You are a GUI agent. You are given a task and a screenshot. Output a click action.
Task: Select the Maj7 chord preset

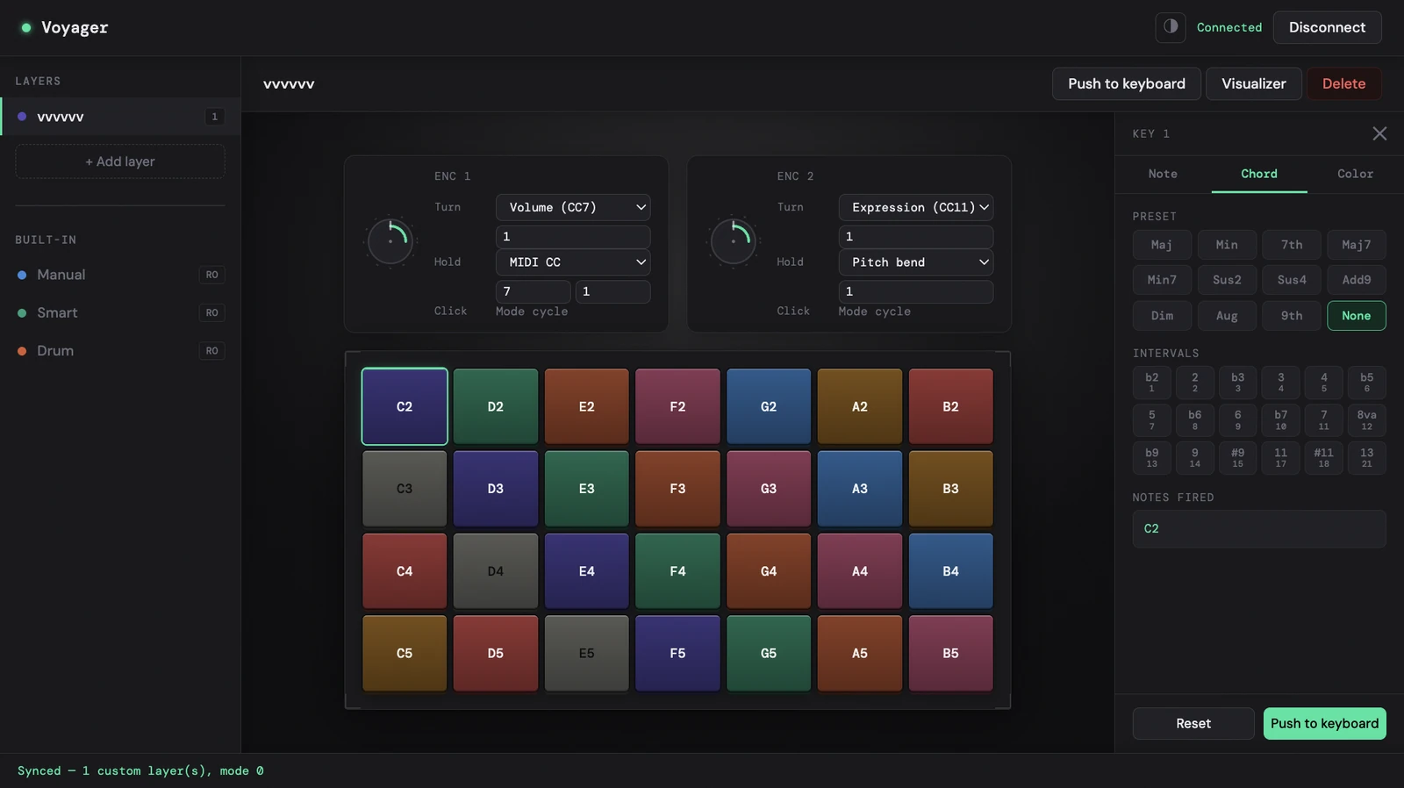1357,245
